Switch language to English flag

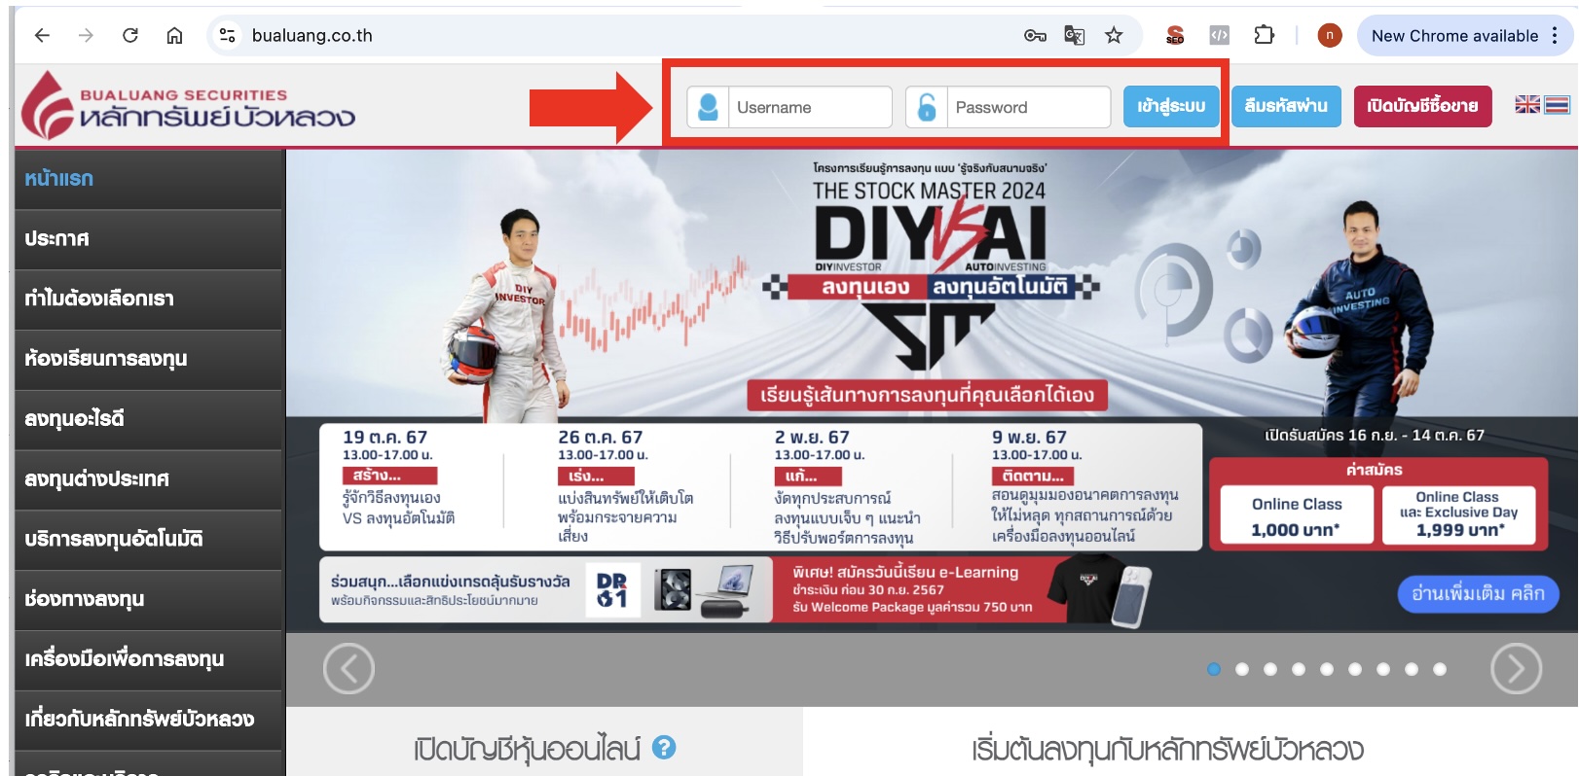(1527, 104)
